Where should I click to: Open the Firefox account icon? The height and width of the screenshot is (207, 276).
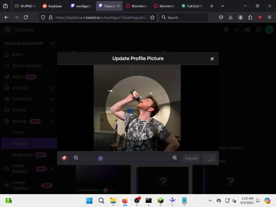[240, 17]
